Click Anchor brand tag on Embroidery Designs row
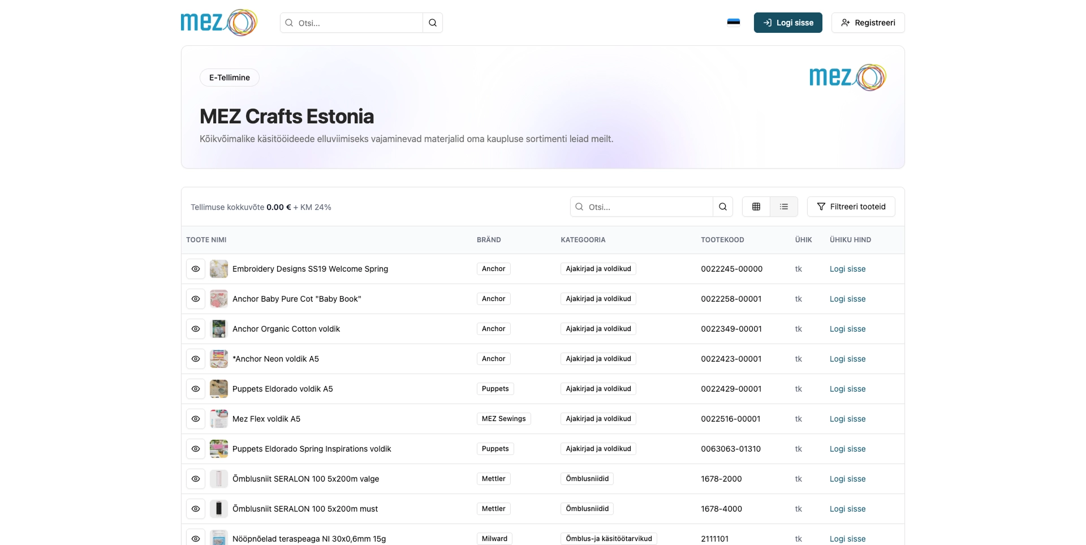 (x=493, y=269)
